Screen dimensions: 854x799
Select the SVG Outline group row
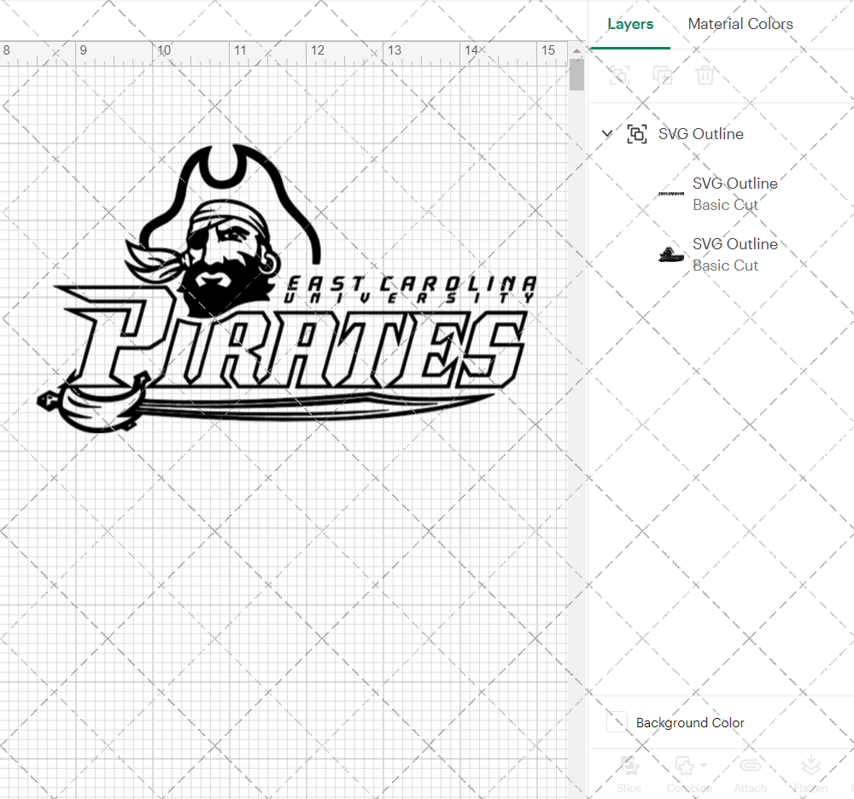point(722,134)
